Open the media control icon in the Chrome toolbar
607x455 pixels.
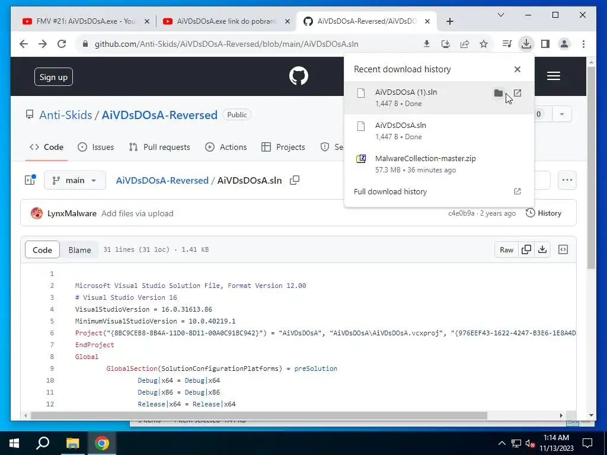(507, 44)
